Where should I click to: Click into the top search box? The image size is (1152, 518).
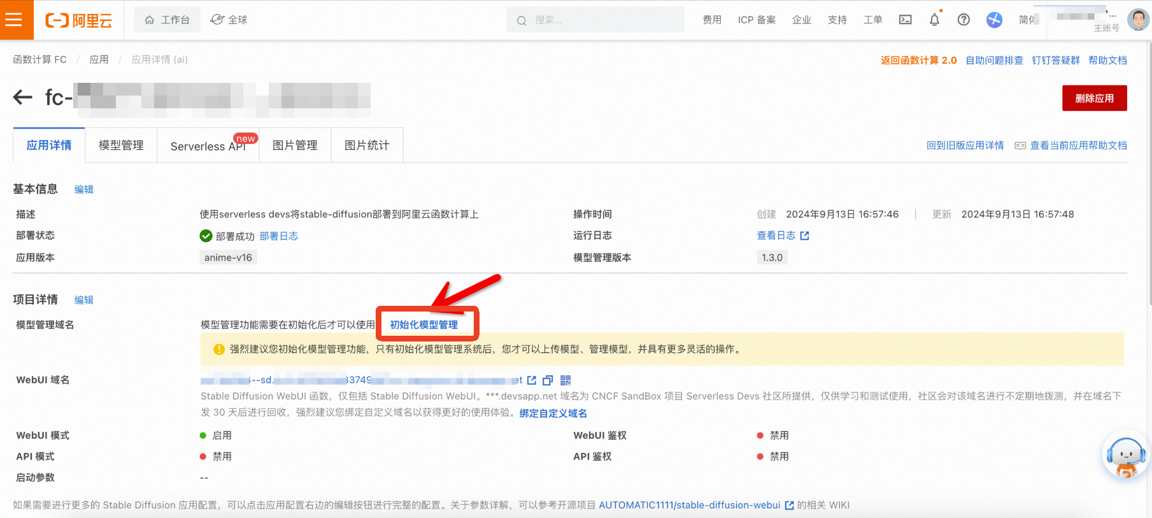click(x=595, y=20)
